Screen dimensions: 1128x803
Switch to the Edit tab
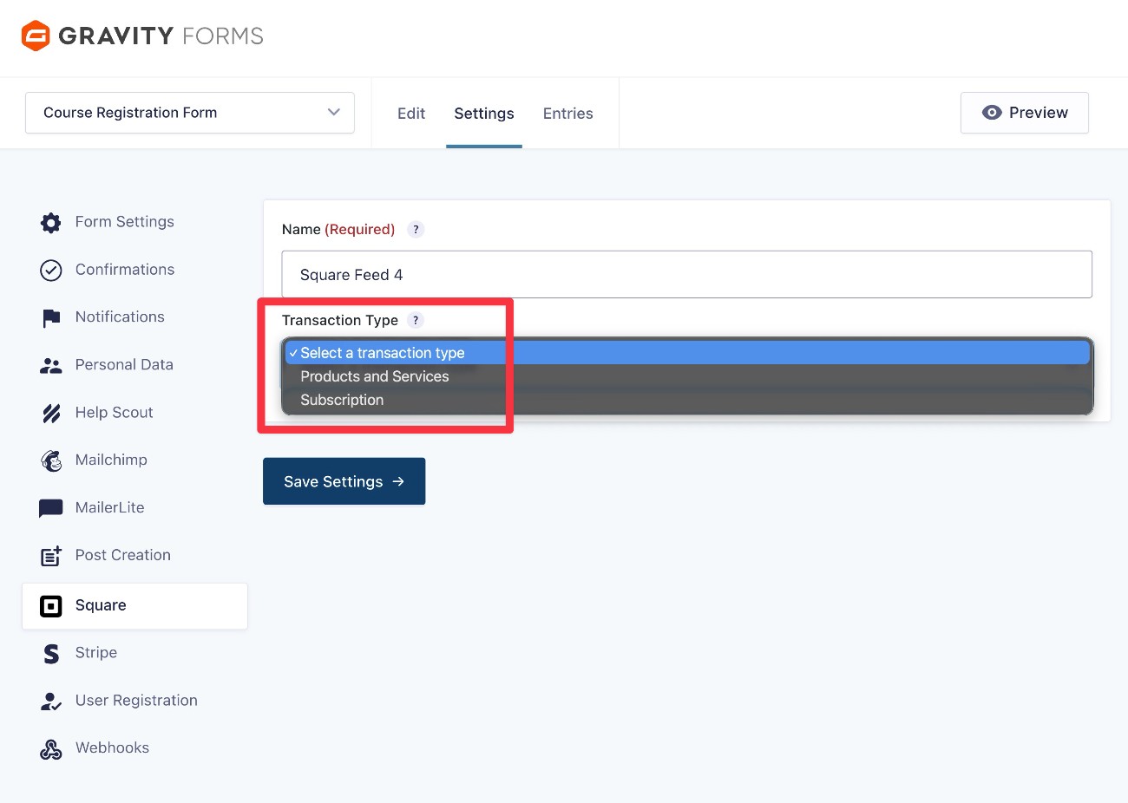click(410, 113)
